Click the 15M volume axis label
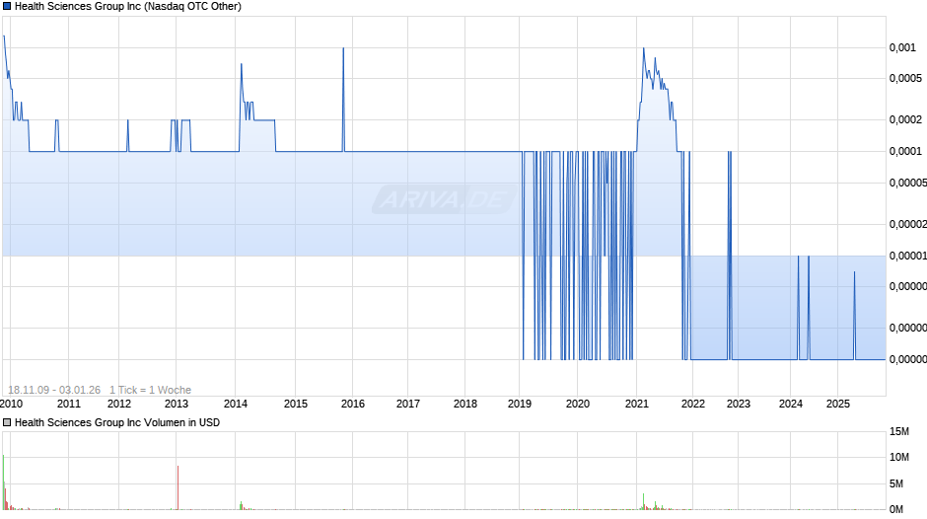Image resolution: width=927 pixels, height=519 pixels. [899, 431]
